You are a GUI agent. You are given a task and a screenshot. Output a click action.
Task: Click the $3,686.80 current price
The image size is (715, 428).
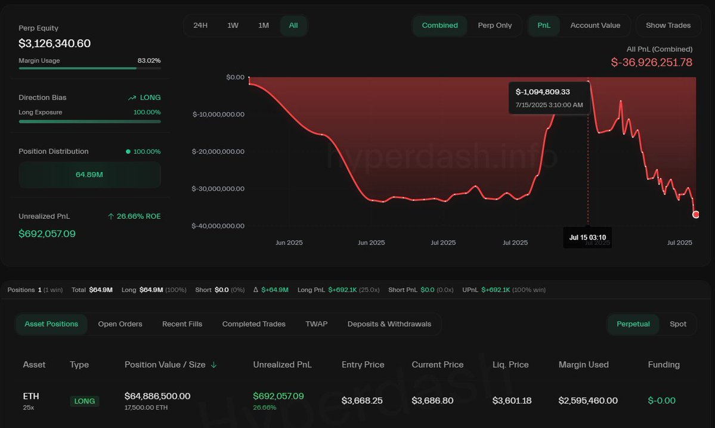[x=432, y=401]
